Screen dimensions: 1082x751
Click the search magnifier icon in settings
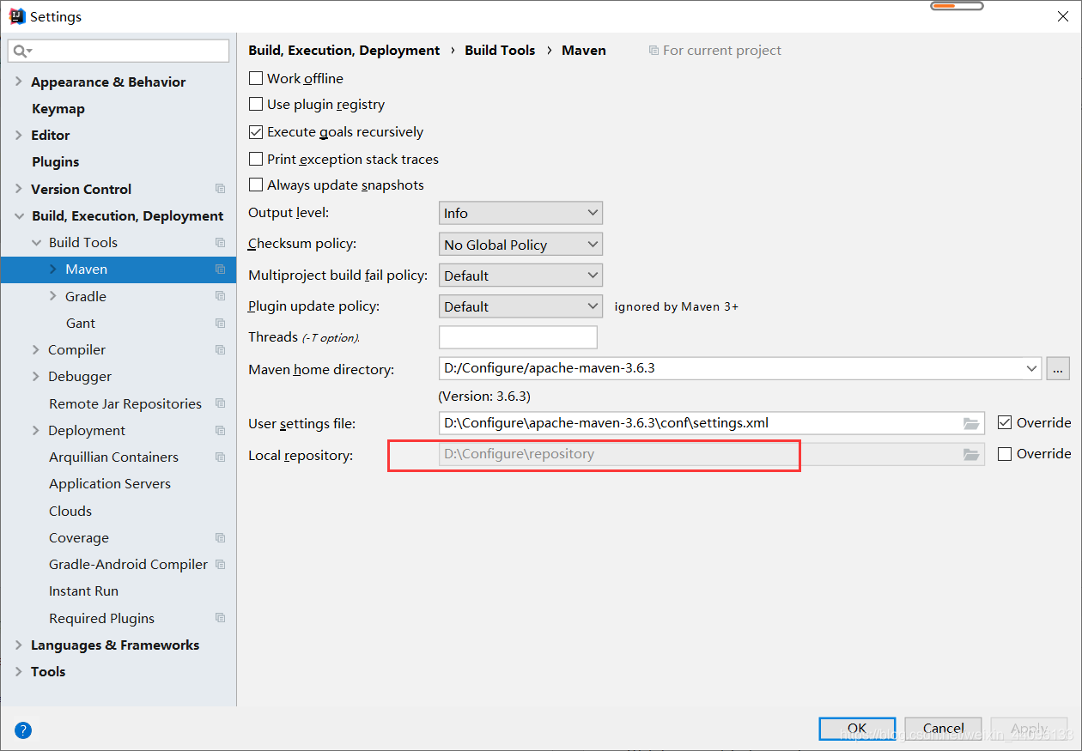(21, 51)
